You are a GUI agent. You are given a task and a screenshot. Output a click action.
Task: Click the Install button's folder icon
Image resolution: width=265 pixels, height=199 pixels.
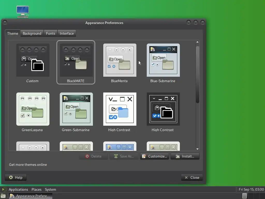point(178,156)
